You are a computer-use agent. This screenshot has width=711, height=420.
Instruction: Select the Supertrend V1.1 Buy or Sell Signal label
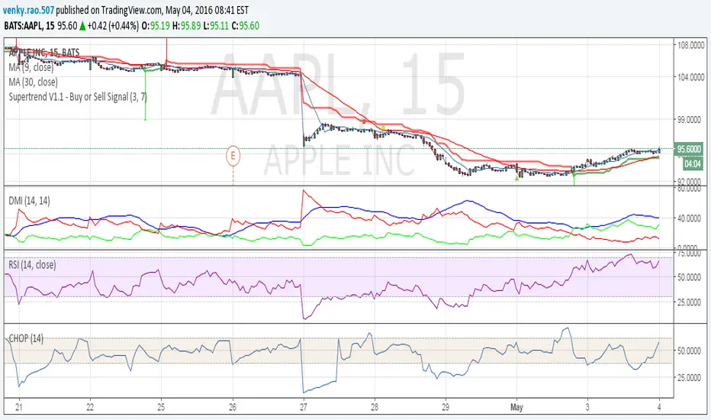point(78,97)
